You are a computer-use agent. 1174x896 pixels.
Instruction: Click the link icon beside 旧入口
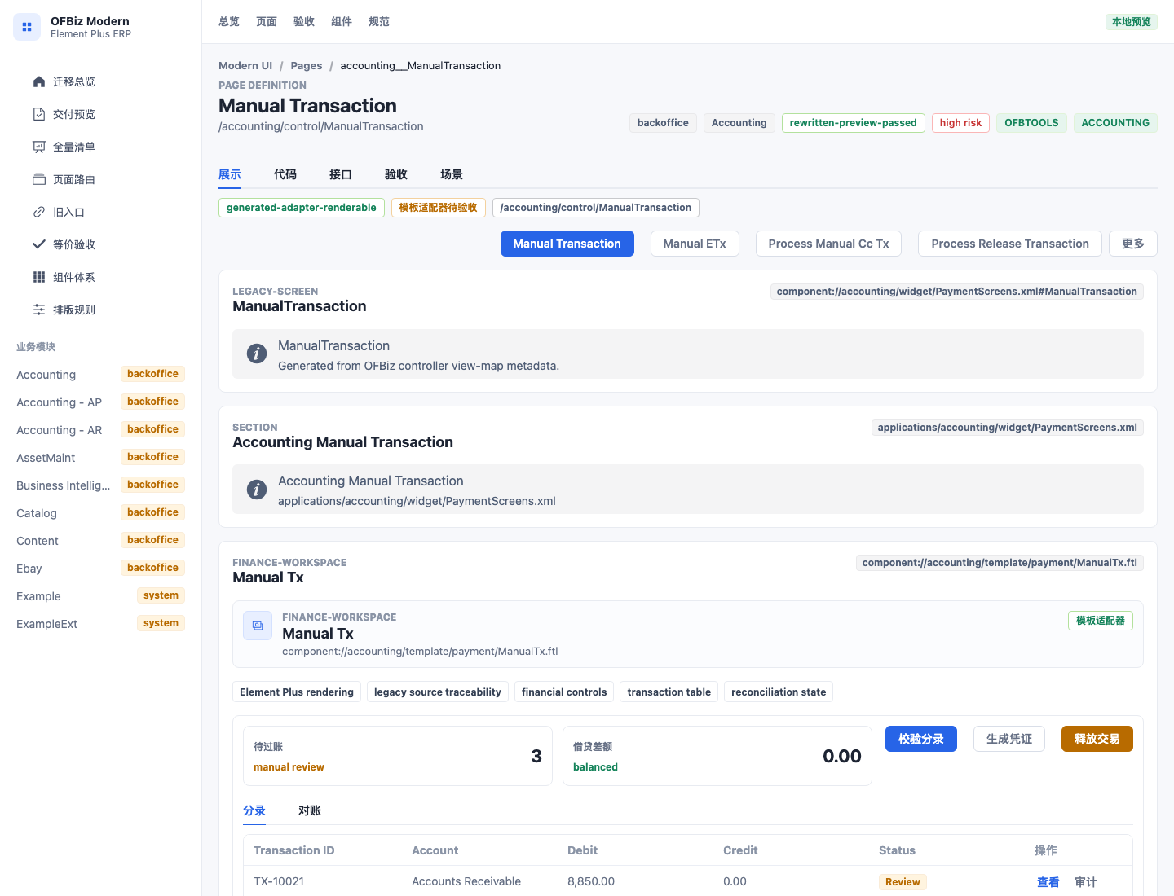39,212
